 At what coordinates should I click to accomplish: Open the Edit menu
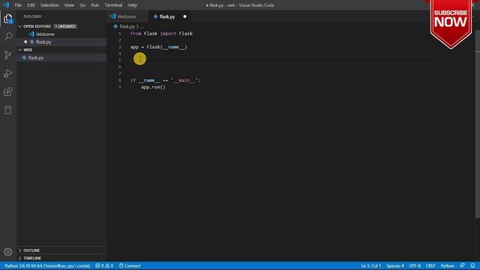pos(31,5)
